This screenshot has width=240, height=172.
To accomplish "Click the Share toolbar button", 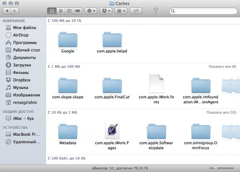I will click(x=136, y=11).
